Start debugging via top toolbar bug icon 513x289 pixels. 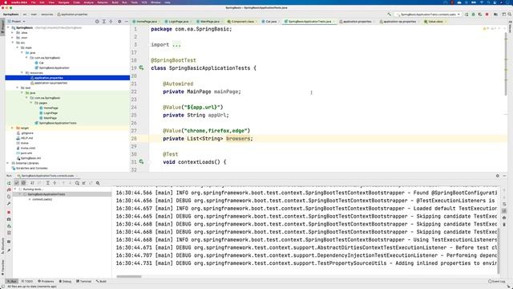coord(473,14)
